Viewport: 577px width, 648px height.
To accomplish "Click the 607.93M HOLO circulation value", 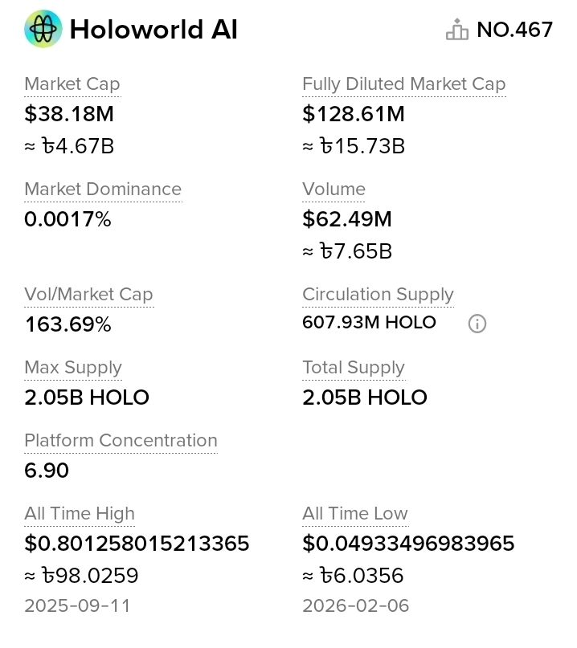I will point(369,323).
